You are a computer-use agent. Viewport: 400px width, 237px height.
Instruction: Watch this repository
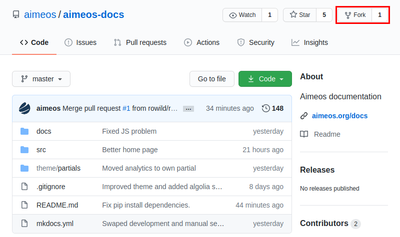pyautogui.click(x=242, y=15)
